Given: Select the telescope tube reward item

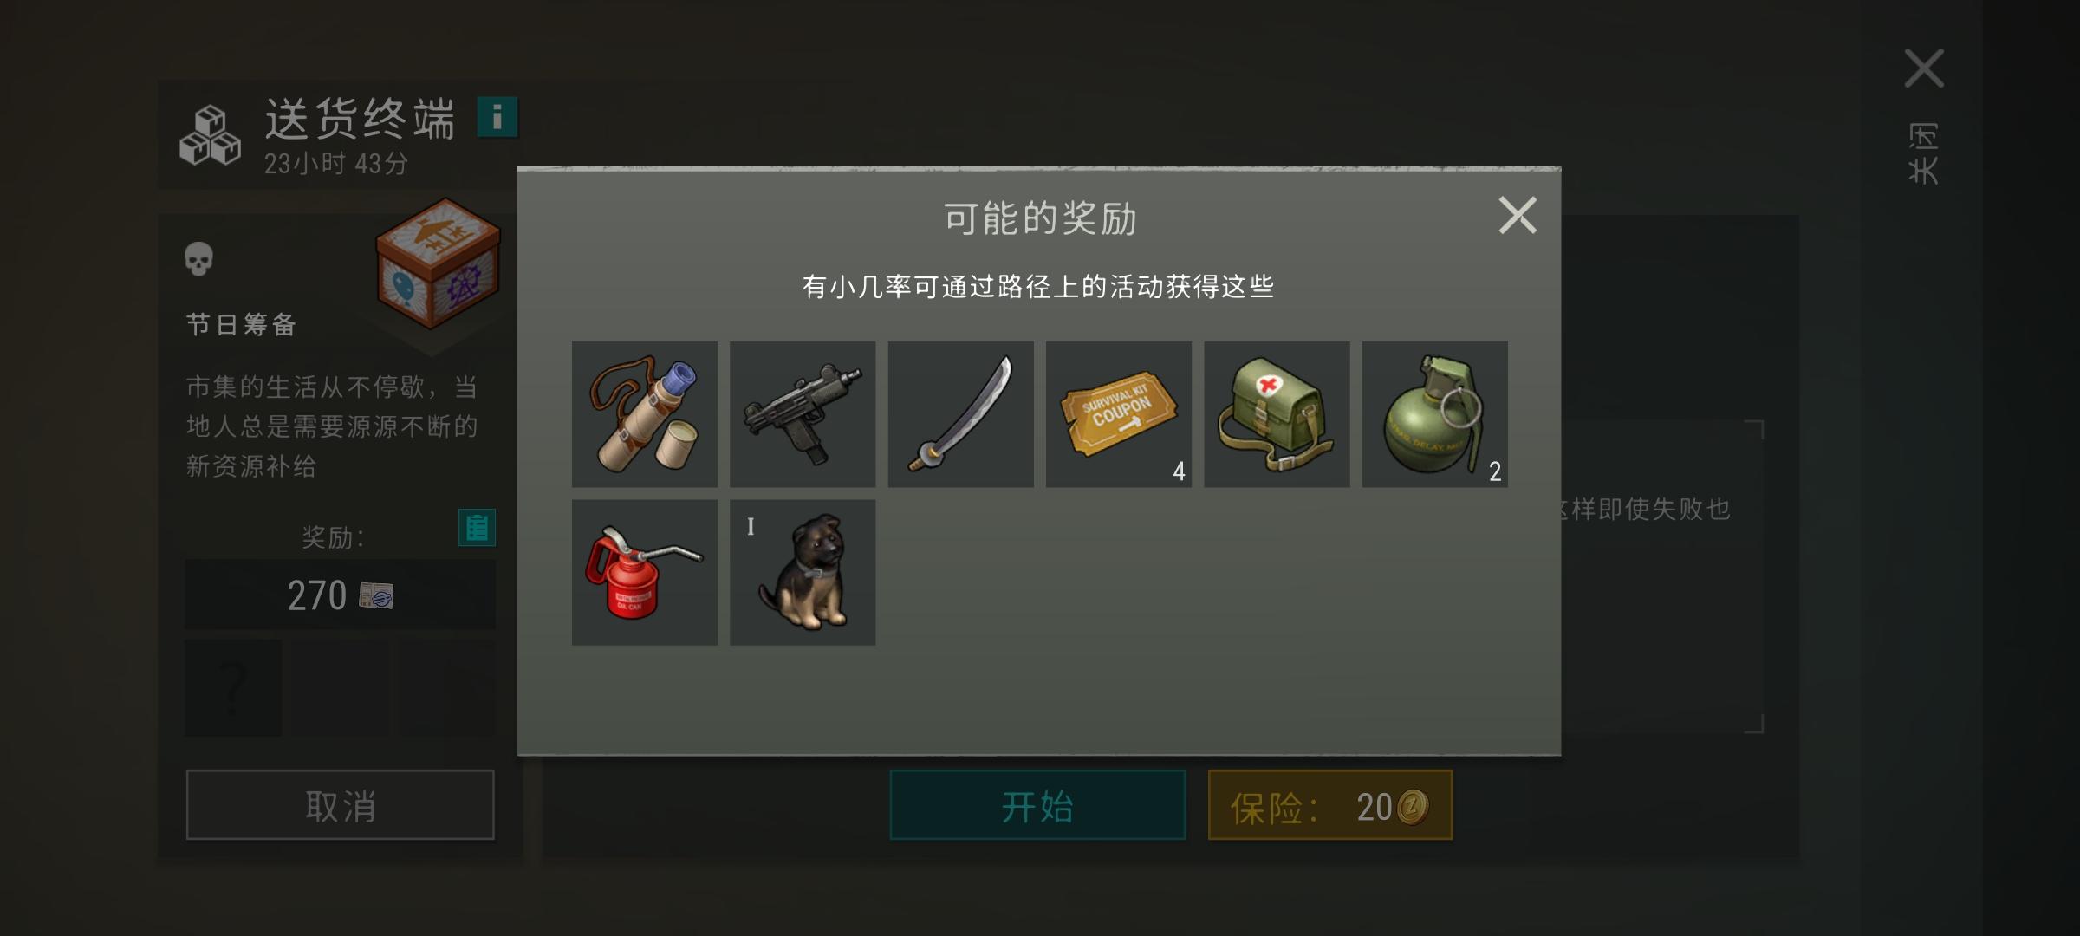Looking at the screenshot, I should click(644, 414).
